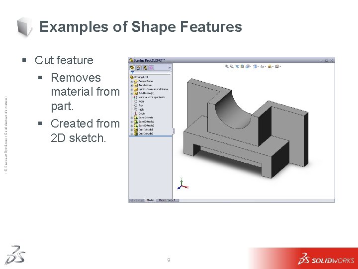The image size is (358, 269).
Task: Open the FeatureManager design tree tab
Action: (x=132, y=68)
